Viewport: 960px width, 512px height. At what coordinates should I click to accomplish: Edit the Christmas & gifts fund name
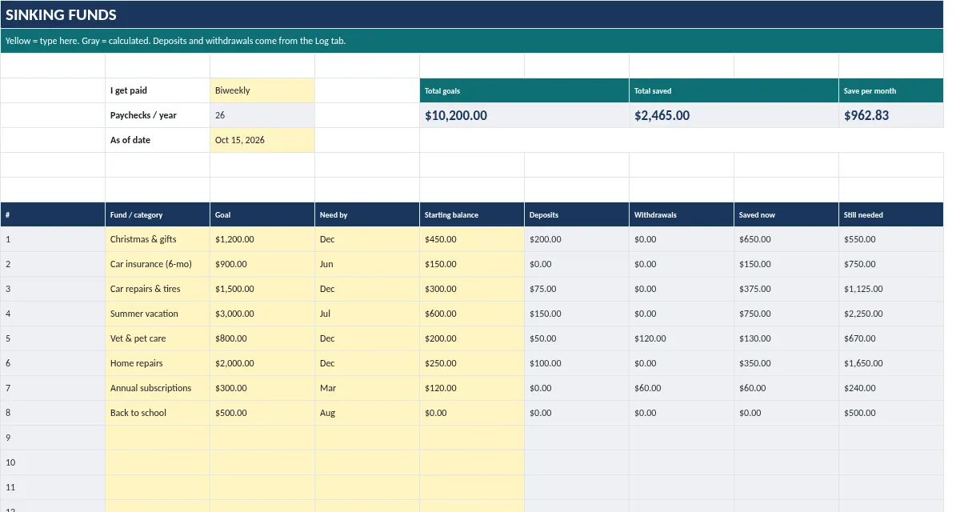158,239
